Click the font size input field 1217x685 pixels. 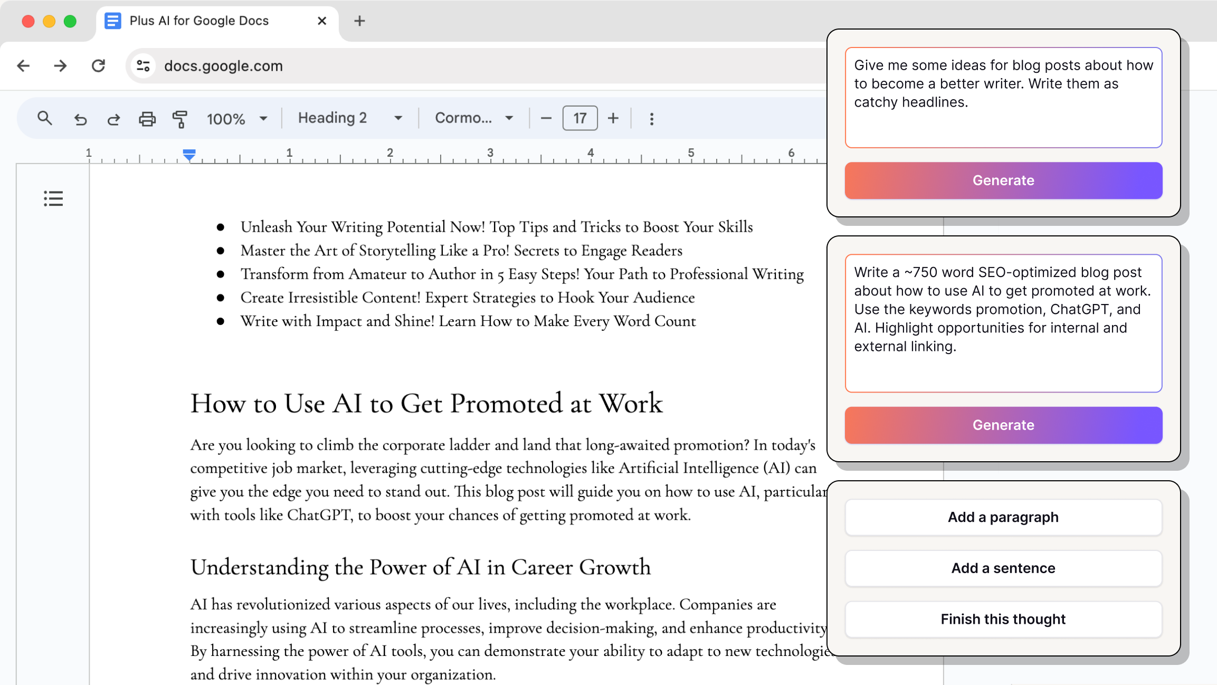579,118
